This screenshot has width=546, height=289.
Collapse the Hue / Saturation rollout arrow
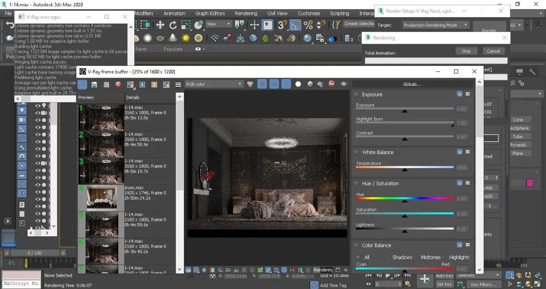click(x=460, y=183)
